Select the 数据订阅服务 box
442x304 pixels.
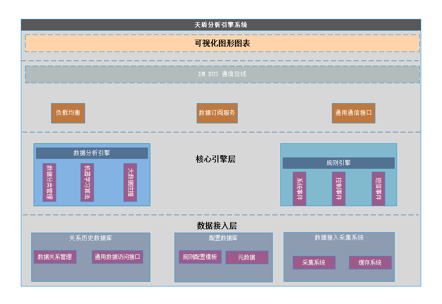click(217, 113)
